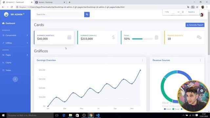
Task: Click the Generate Report button
Action: [195, 25]
